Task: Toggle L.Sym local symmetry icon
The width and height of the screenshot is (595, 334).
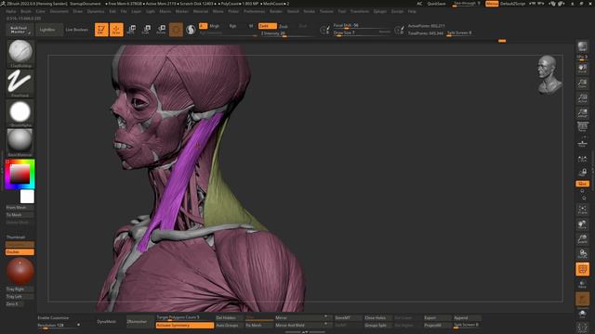Action: click(582, 159)
